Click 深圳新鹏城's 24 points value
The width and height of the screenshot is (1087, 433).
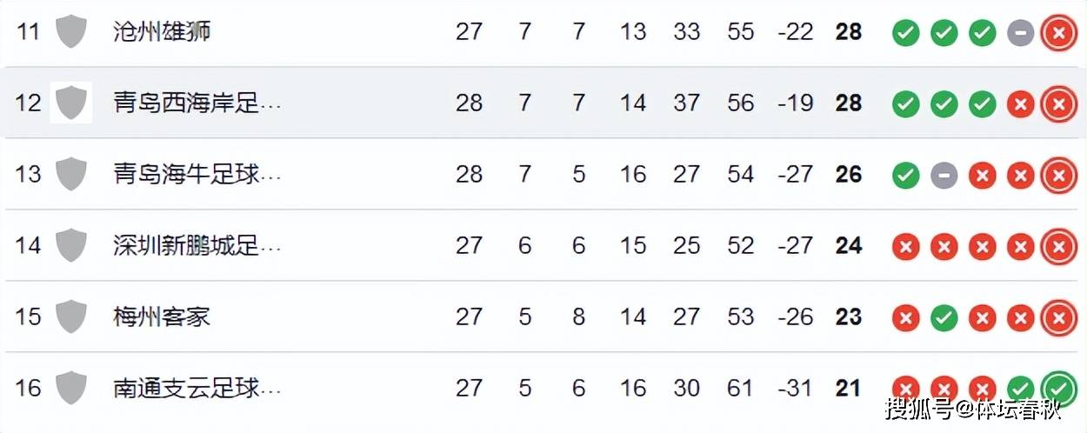(849, 246)
